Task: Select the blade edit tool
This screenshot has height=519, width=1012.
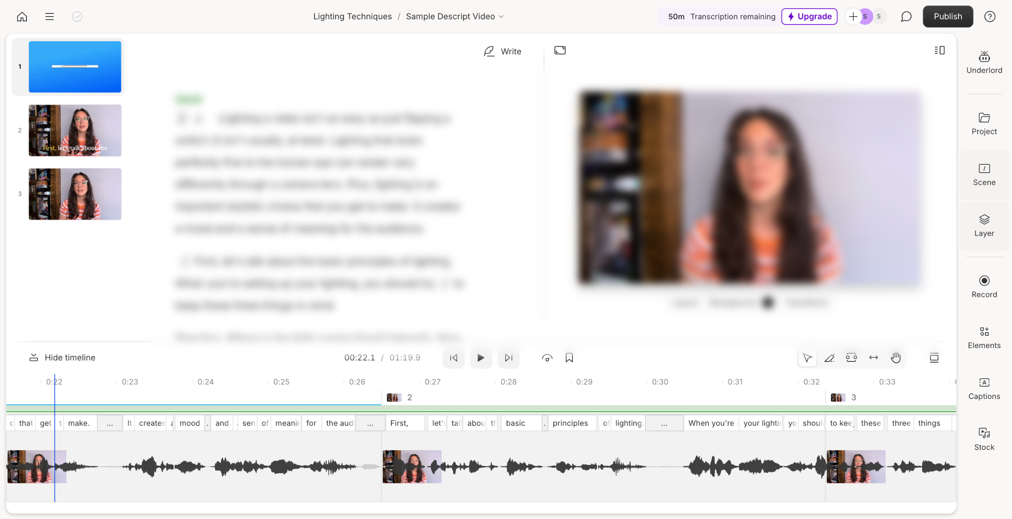Action: pos(829,358)
